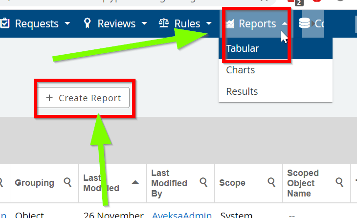Click the Requests clipboard icon
357x218 pixels.
(5, 23)
